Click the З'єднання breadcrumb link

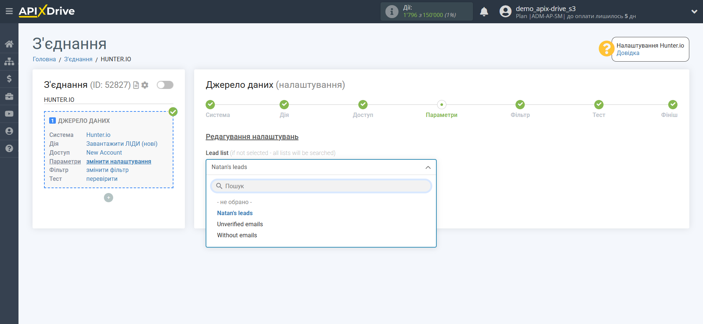[78, 59]
